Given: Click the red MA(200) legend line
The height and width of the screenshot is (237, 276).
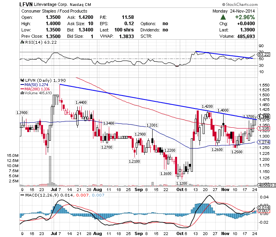Looking at the screenshot, I should tap(22, 89).
